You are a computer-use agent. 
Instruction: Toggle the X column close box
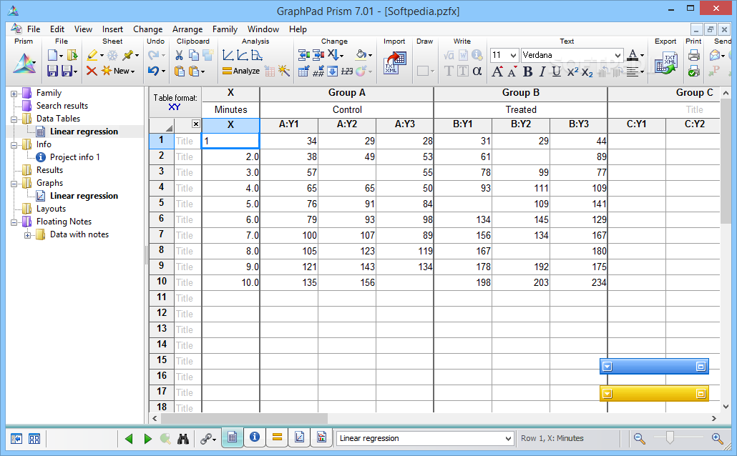coord(196,124)
